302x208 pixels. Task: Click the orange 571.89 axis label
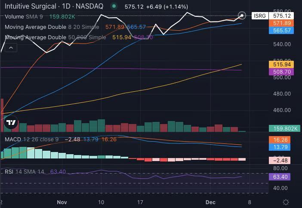(x=281, y=23)
